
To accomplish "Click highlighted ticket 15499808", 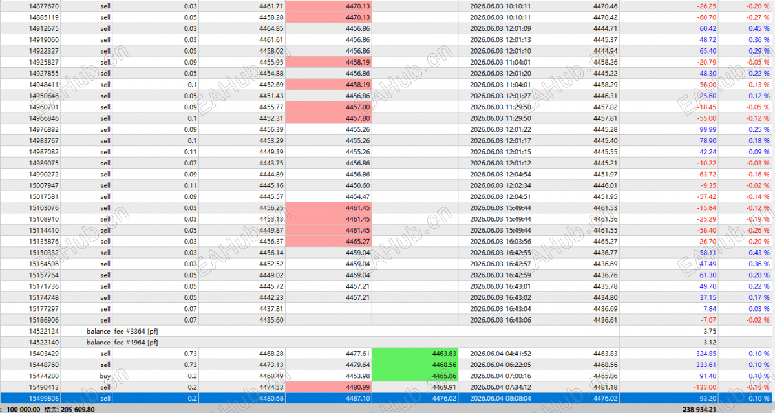I will click(43, 398).
